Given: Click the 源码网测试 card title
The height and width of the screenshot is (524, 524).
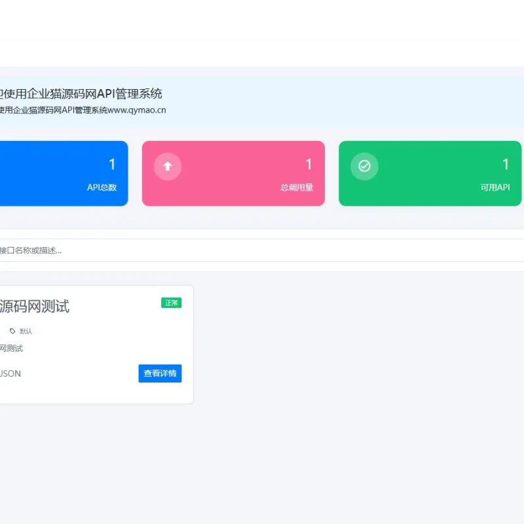Looking at the screenshot, I should [x=35, y=306].
